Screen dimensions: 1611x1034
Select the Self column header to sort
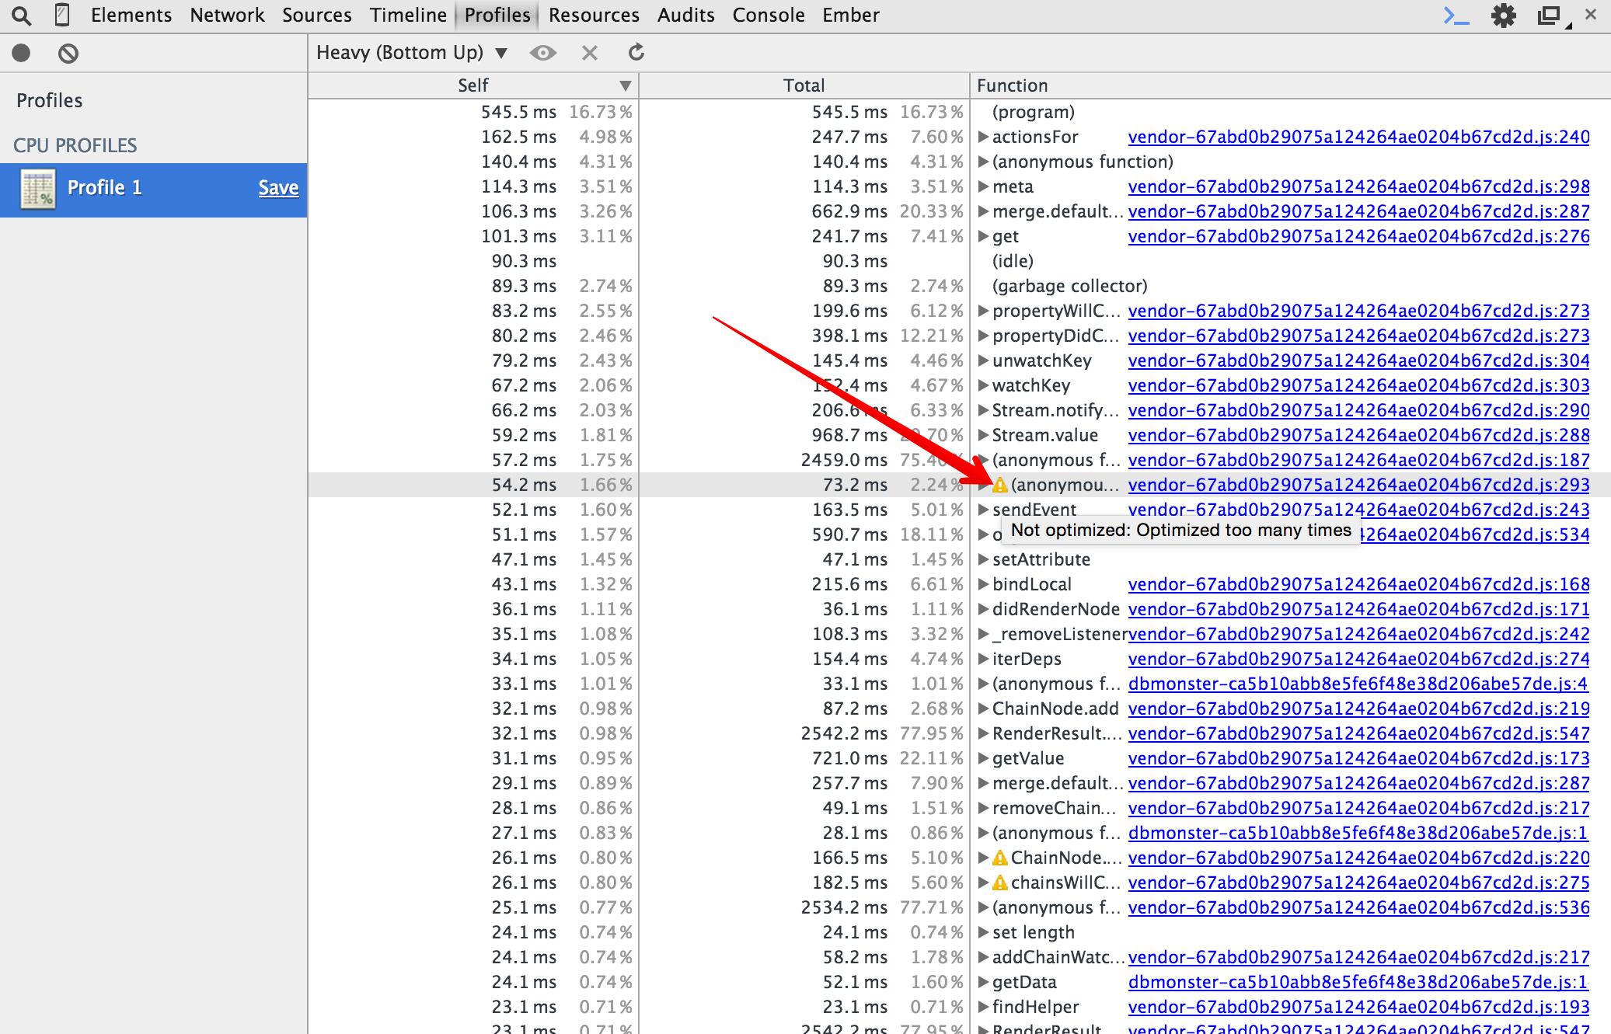click(x=471, y=85)
